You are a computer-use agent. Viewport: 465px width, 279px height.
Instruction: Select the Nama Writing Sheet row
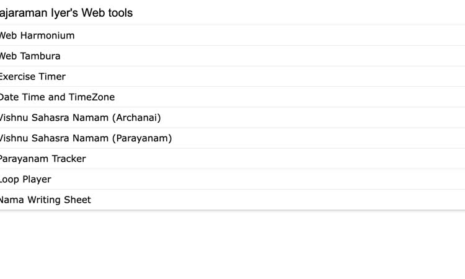pos(248,200)
